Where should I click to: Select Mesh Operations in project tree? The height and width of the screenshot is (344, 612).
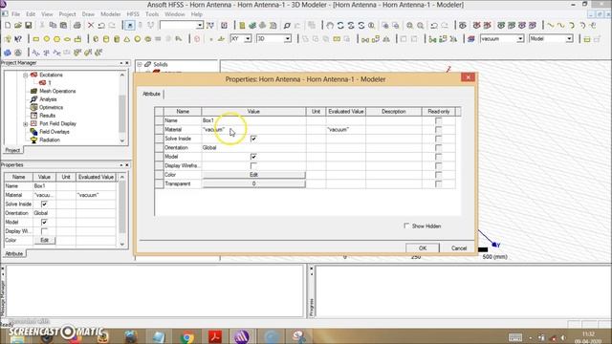click(x=57, y=92)
